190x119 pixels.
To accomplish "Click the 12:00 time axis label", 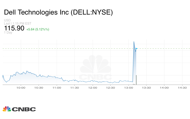I will tap(93, 88).
